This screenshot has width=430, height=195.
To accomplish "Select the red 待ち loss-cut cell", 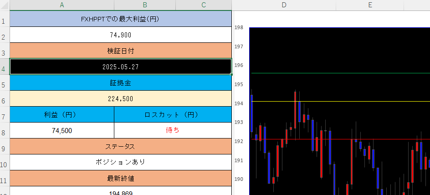I will (x=173, y=130).
